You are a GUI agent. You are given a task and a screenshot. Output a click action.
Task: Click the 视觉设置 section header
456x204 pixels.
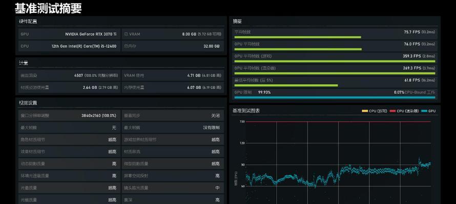click(28, 103)
